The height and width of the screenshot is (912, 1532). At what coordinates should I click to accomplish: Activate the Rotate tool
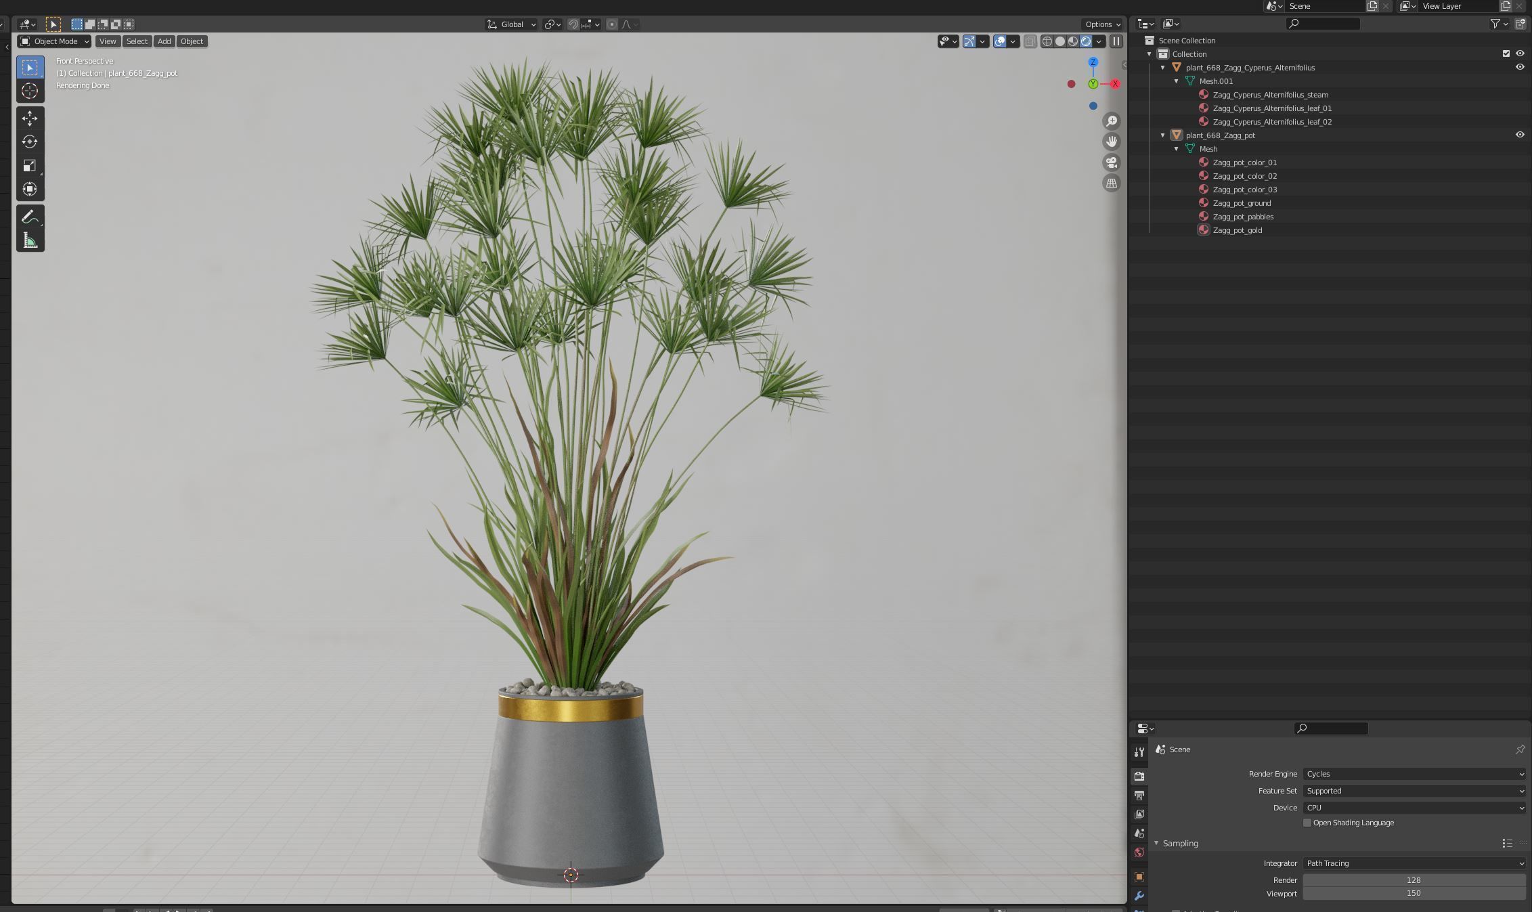(30, 142)
